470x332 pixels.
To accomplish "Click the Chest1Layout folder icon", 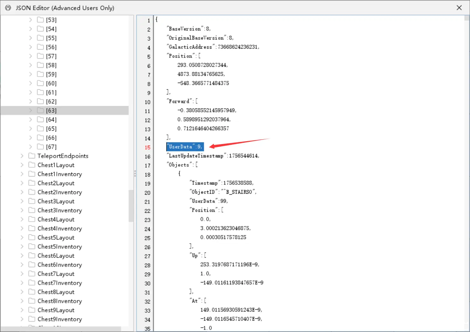I will click(32, 165).
